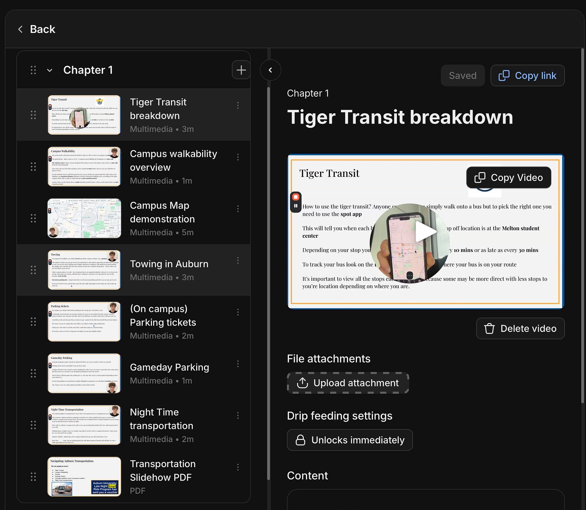Viewport: 586px width, 510px height.
Task: Click the lesson list scrollbar
Action: 268,283
